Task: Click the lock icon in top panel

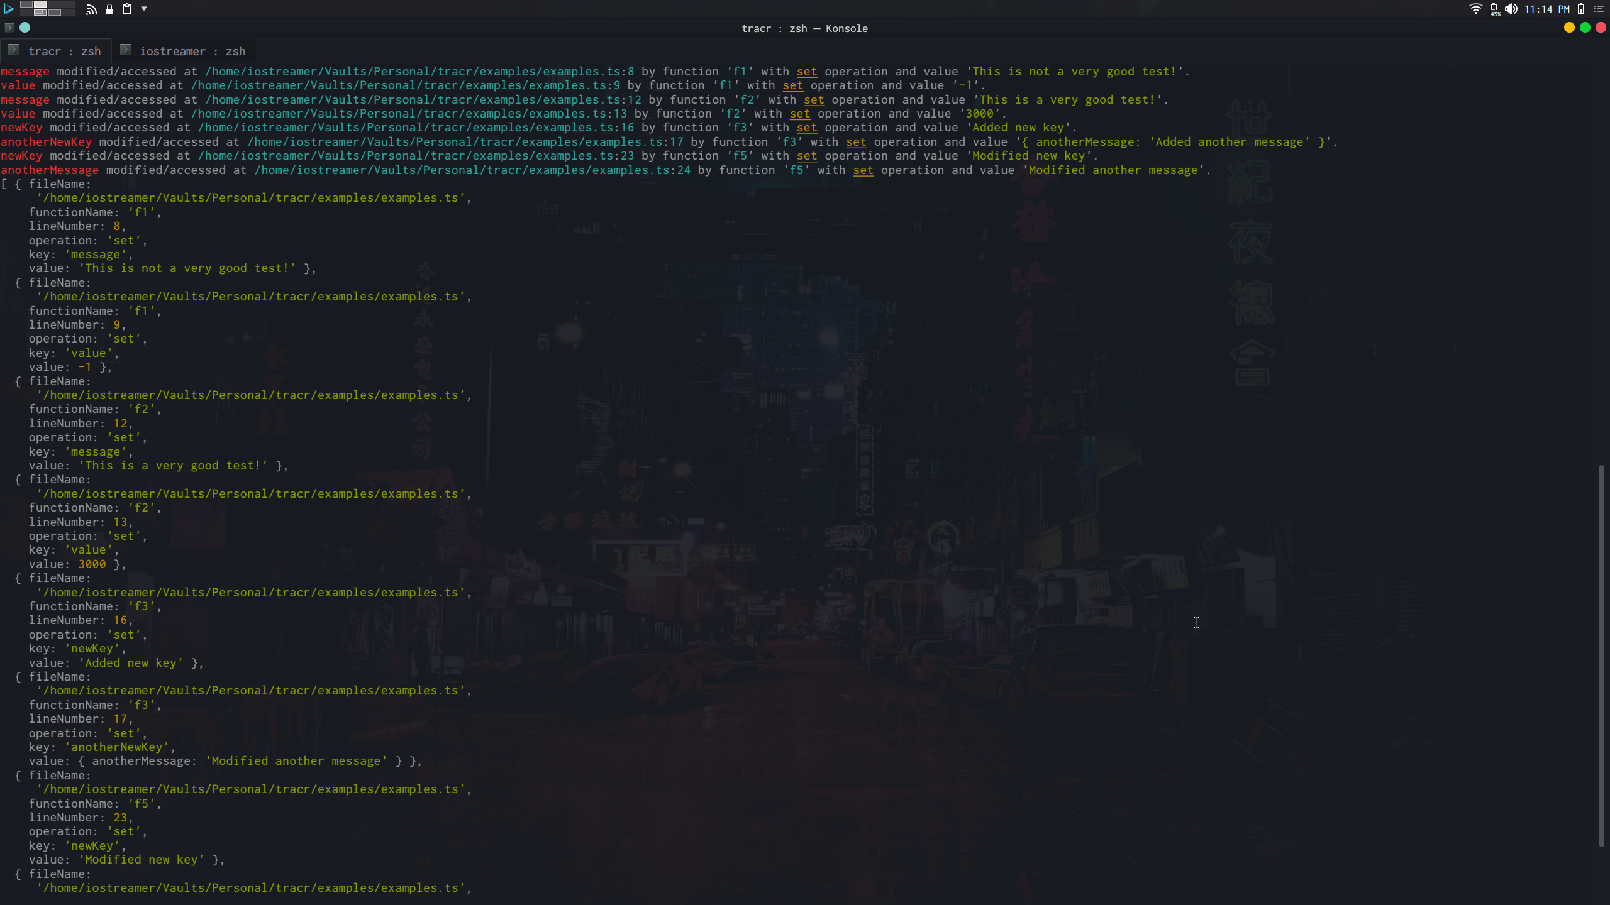Action: (x=109, y=9)
